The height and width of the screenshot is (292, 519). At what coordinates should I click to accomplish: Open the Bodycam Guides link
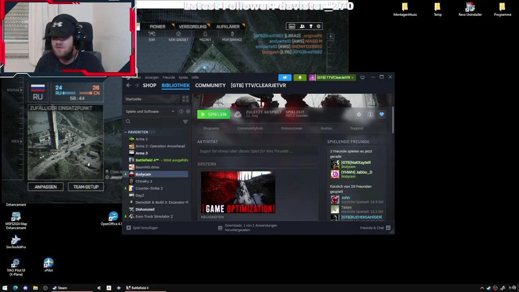[x=326, y=128]
